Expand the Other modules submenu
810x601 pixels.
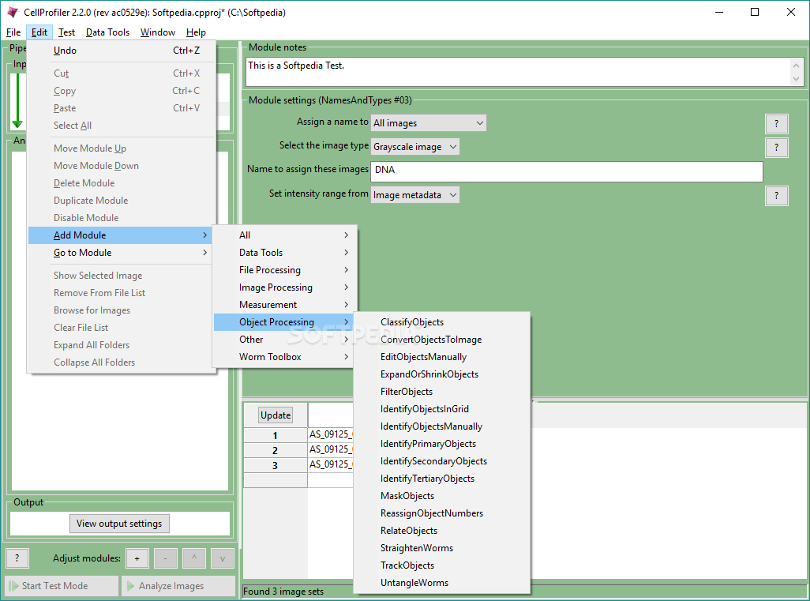click(x=285, y=340)
